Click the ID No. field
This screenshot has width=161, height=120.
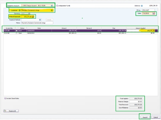coord(148,10)
